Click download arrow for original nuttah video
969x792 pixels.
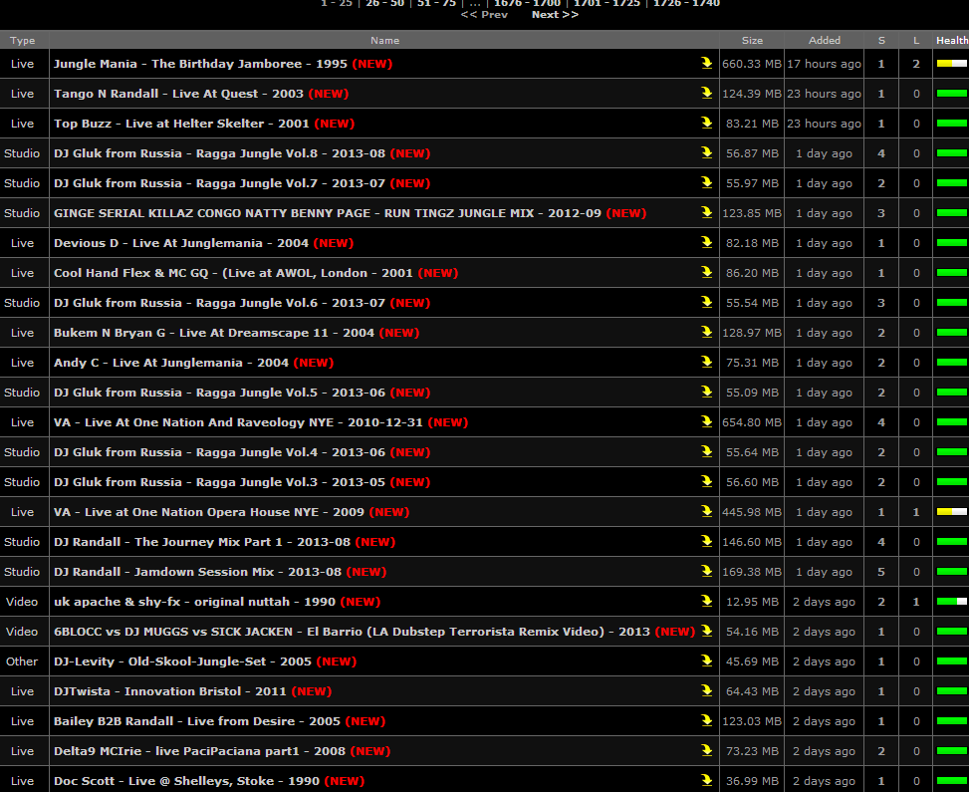pyautogui.click(x=706, y=601)
